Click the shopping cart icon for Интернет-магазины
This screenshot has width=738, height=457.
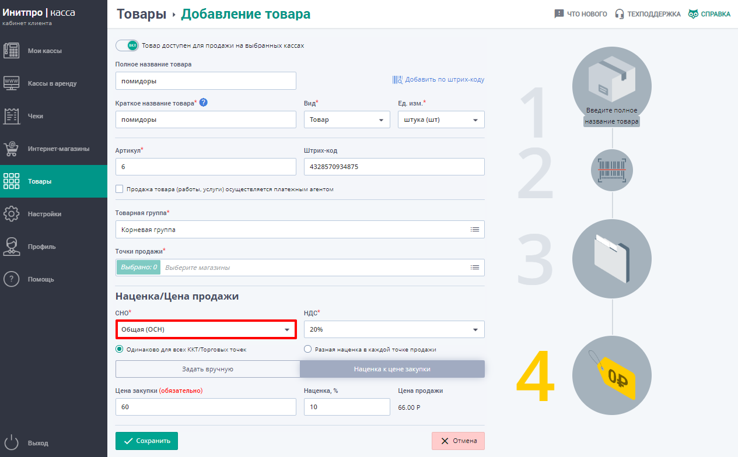pyautogui.click(x=12, y=149)
